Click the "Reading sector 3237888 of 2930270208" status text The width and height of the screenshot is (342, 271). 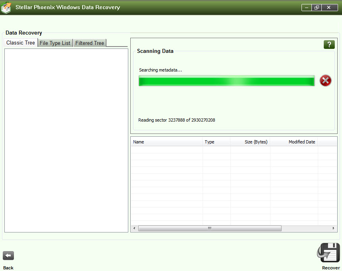click(x=177, y=120)
